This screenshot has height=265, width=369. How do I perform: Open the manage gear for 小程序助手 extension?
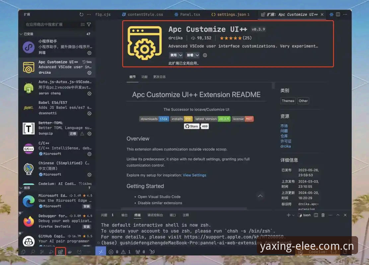89,53
